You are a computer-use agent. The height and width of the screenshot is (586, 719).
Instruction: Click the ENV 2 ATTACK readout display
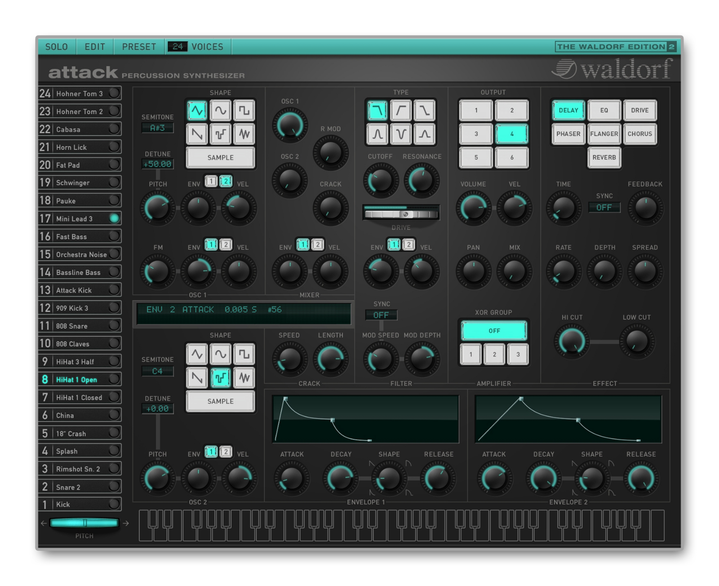[244, 313]
